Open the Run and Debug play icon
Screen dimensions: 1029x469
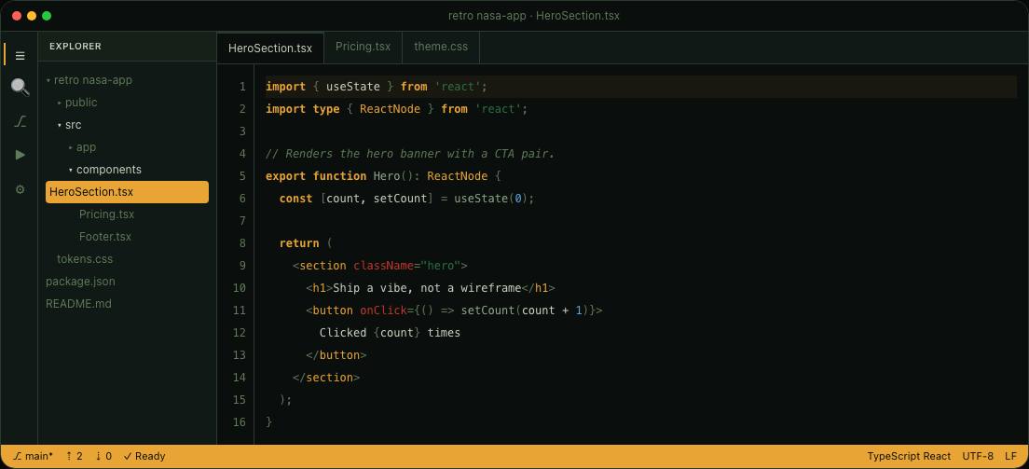(20, 155)
